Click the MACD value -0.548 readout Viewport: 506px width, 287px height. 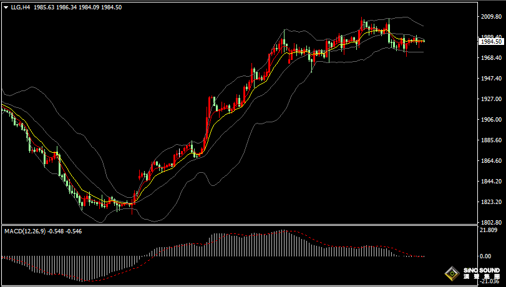[x=57, y=231]
